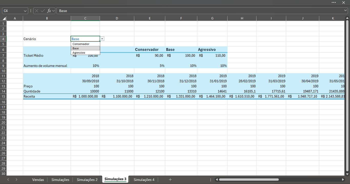Click the Select All corner triangle
The width and height of the screenshot is (350, 184).
point(4,18)
